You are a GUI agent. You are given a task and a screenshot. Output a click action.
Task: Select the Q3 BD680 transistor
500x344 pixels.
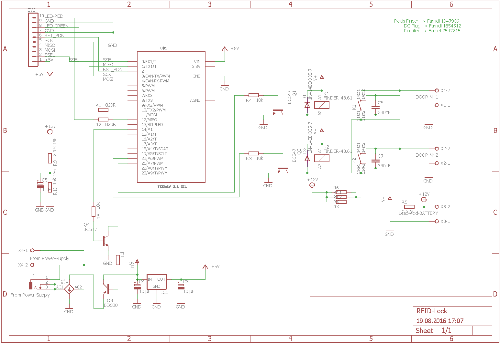(x=106, y=288)
